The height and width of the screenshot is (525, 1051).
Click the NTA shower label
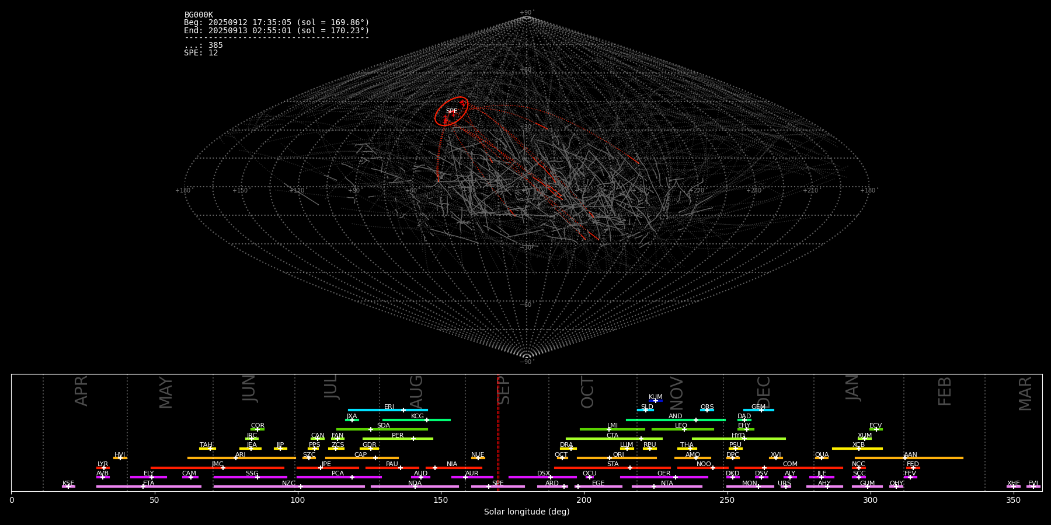(667, 484)
